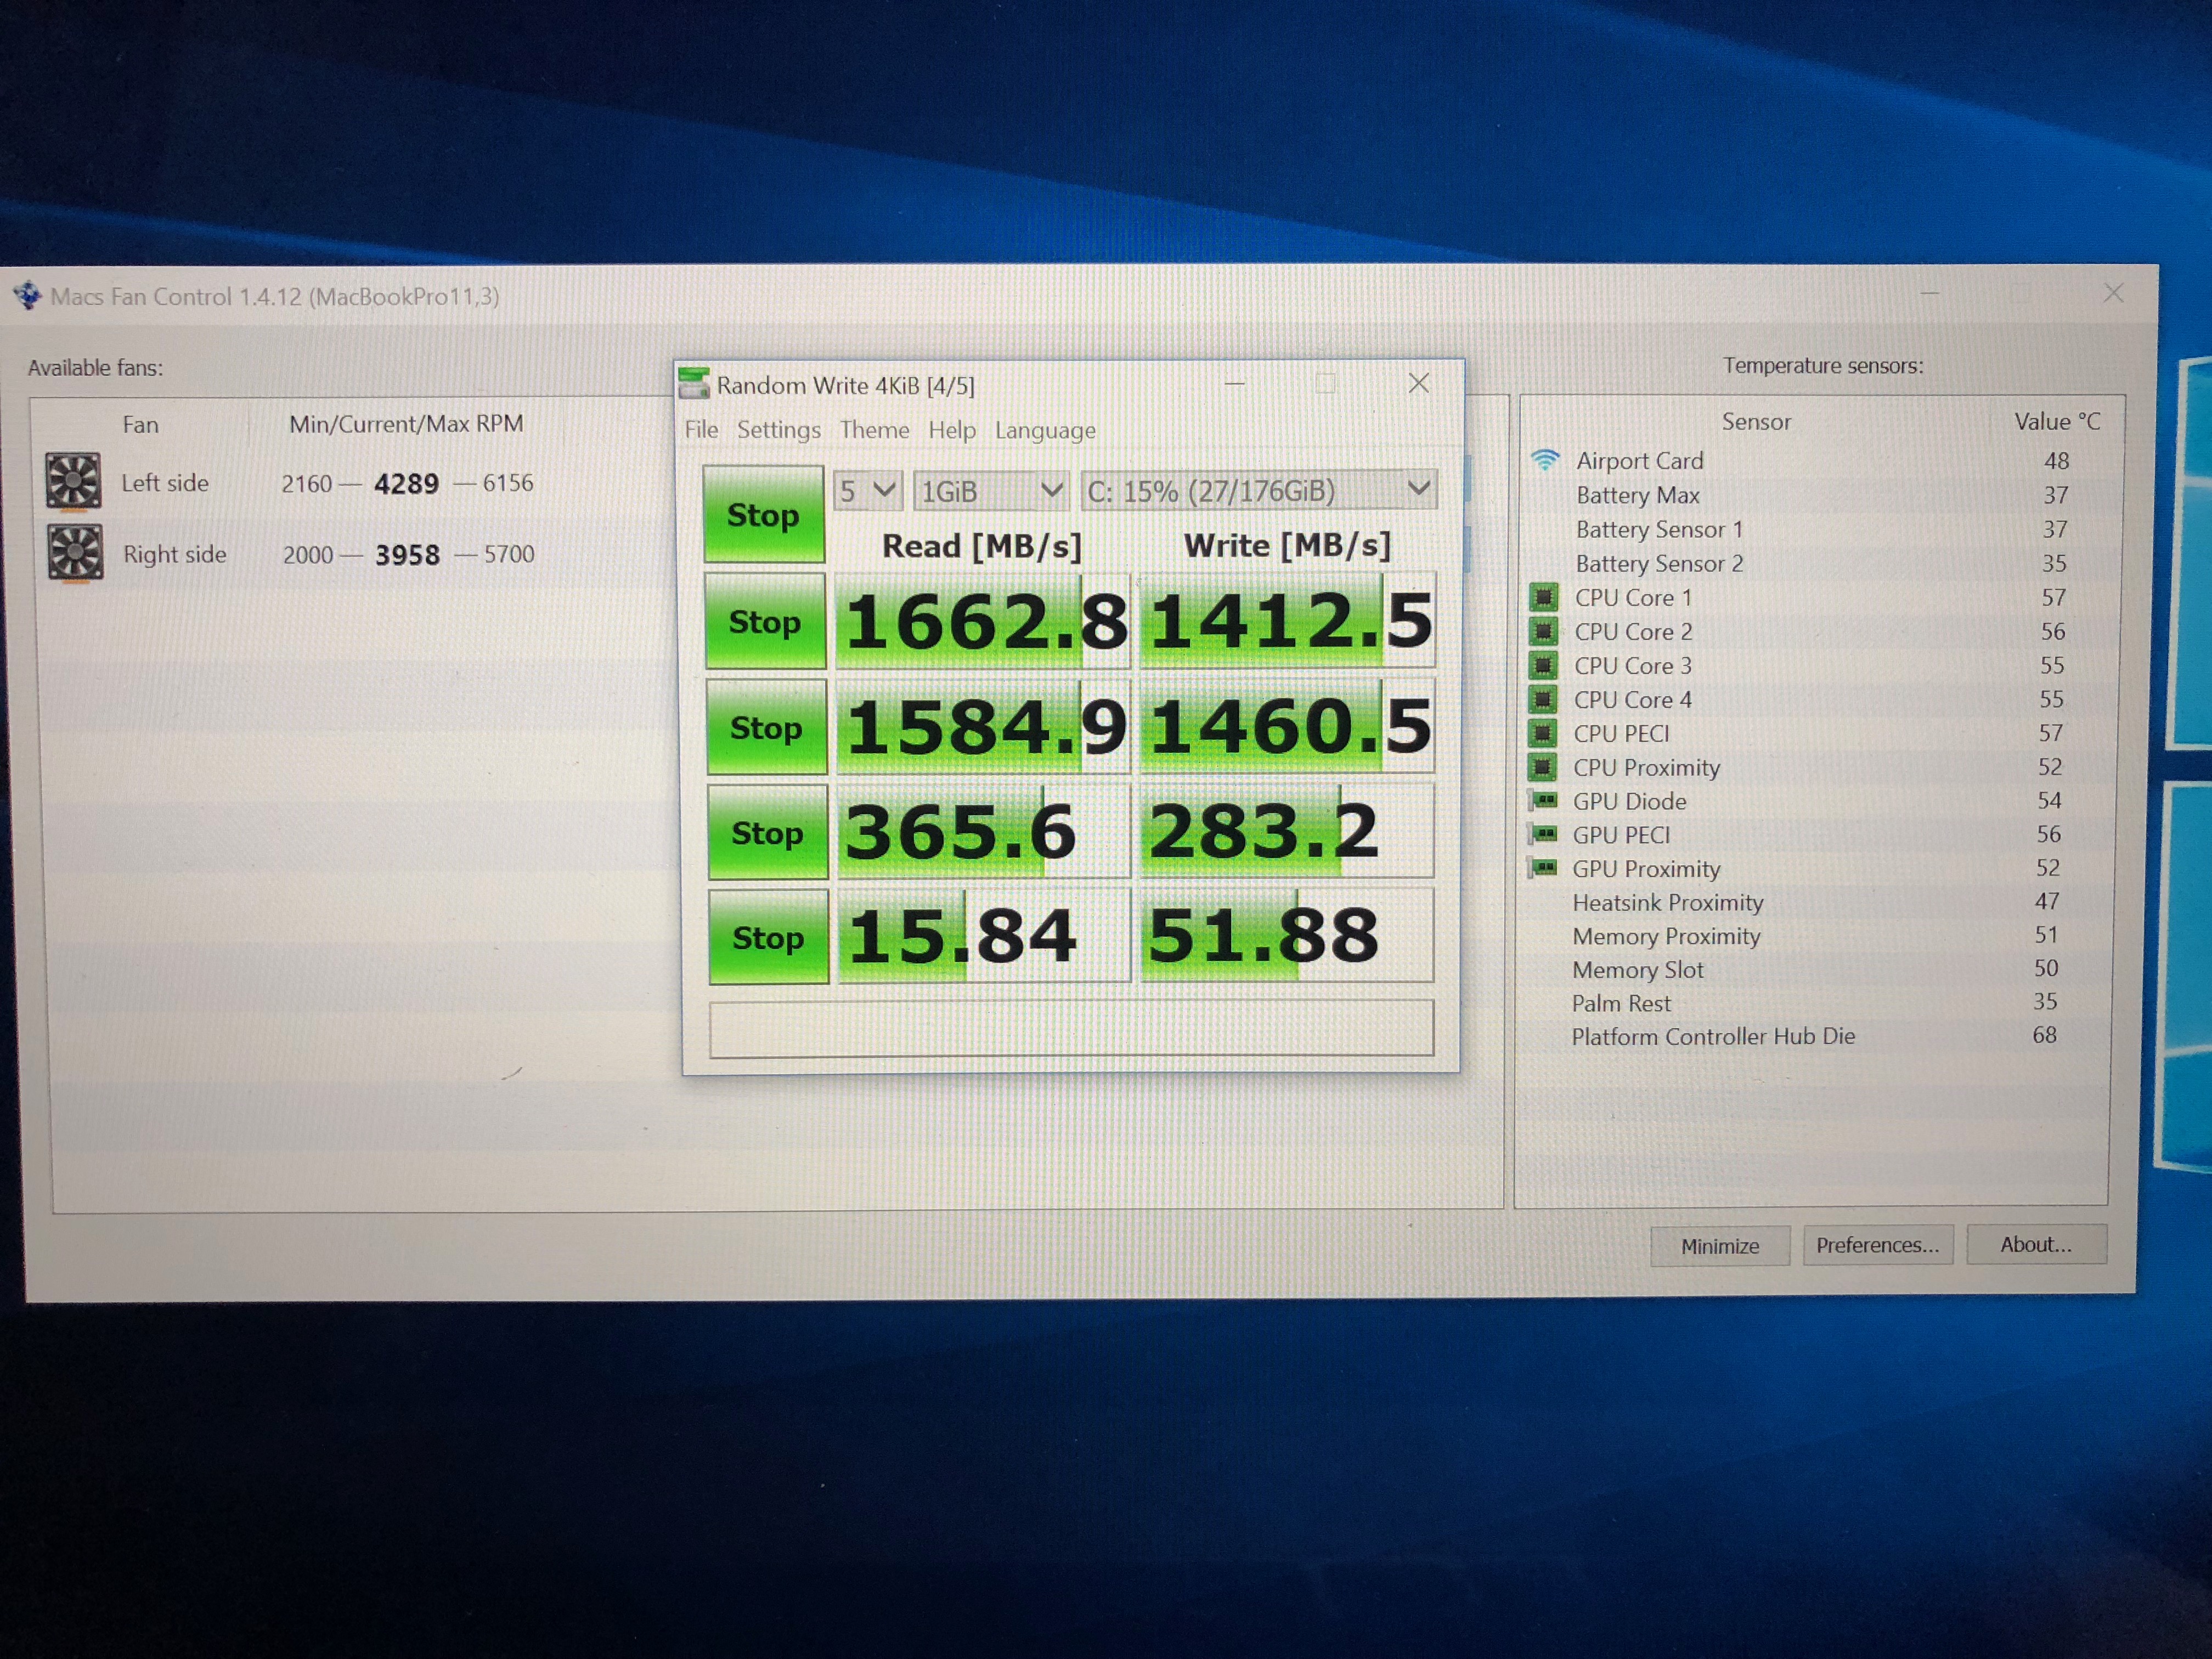Click the CPU Proximity chip icon
The width and height of the screenshot is (2212, 1659).
click(1543, 767)
